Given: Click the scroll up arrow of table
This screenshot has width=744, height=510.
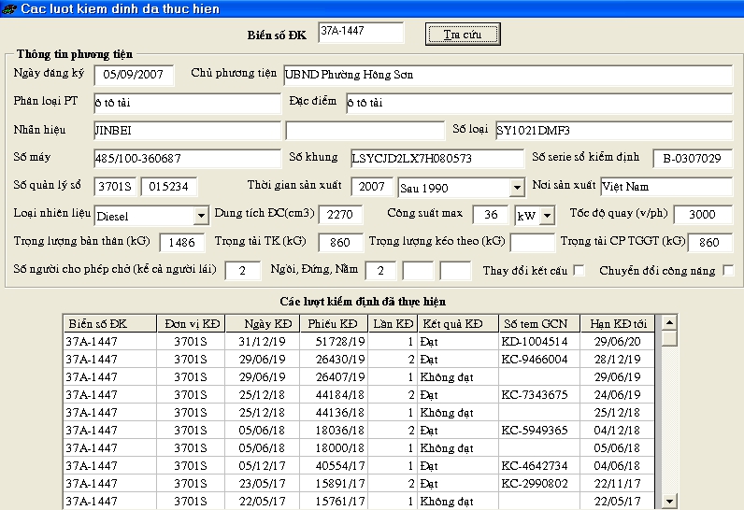Looking at the screenshot, I should point(668,322).
